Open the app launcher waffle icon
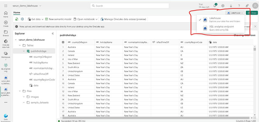 pyautogui.click(x=6, y=6)
